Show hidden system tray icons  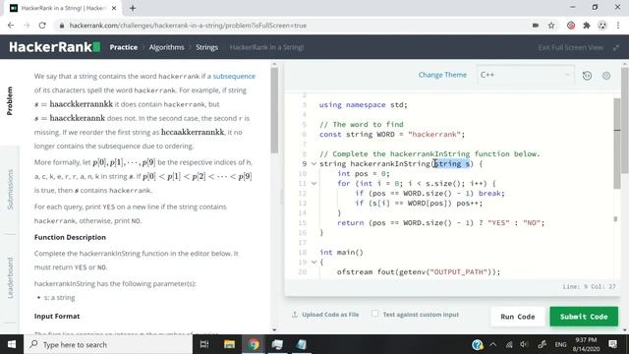point(493,344)
